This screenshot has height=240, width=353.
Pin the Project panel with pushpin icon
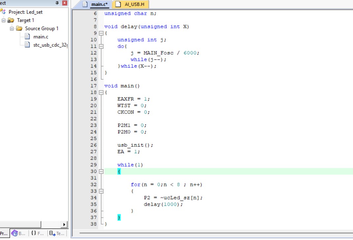pyautogui.click(x=57, y=3)
